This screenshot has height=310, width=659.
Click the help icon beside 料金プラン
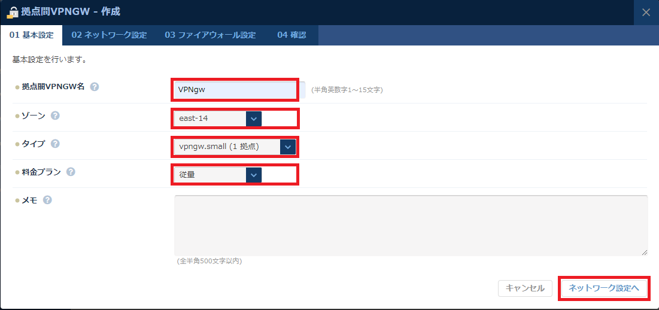click(x=71, y=172)
